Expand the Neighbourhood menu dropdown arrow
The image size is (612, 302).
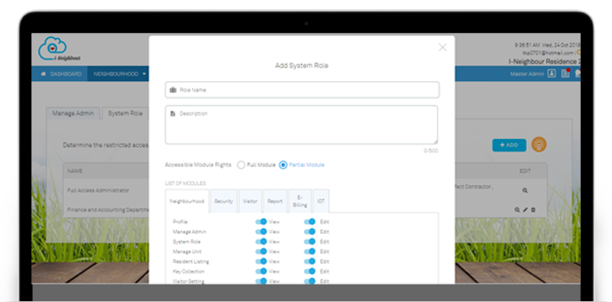[x=144, y=73]
